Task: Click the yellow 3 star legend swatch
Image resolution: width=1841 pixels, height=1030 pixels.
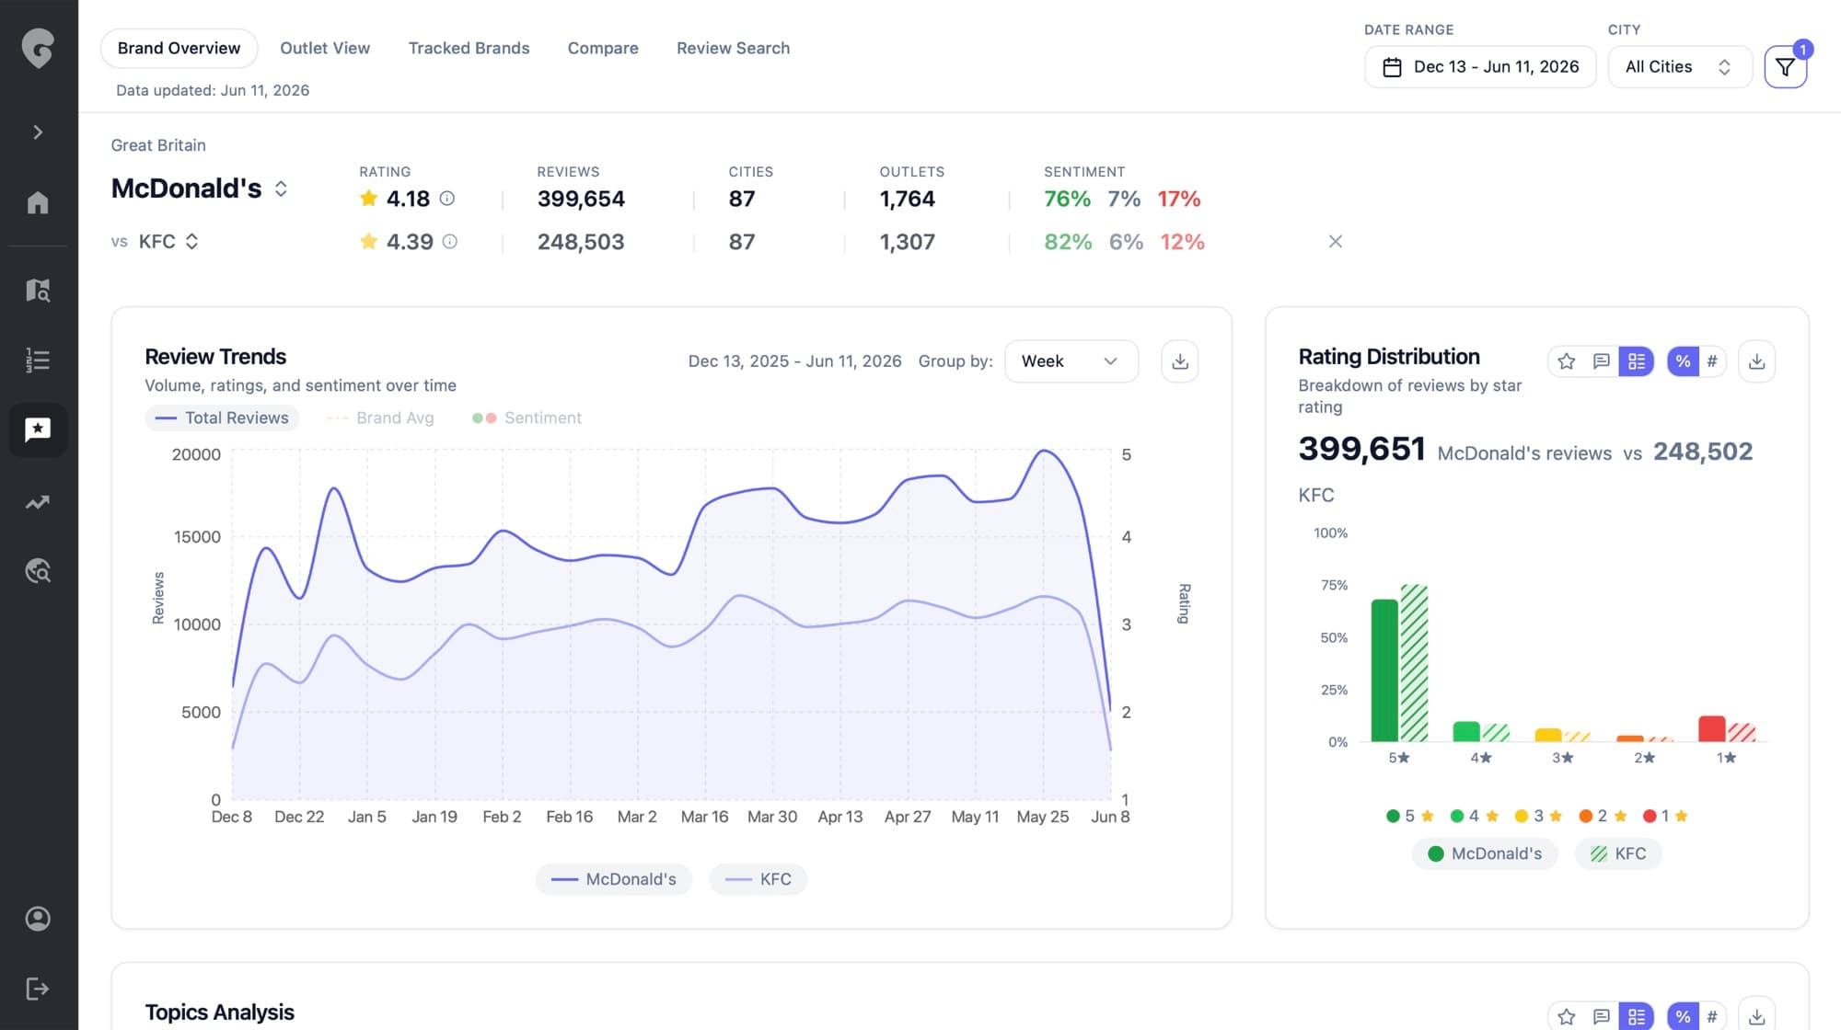Action: pos(1522,816)
